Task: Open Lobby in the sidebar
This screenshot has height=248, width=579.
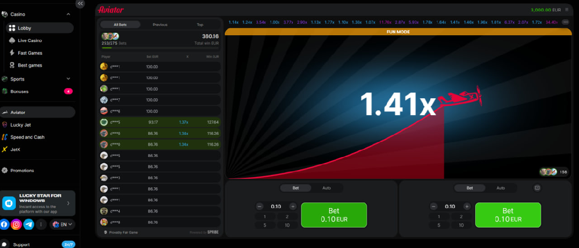Action: [x=40, y=28]
